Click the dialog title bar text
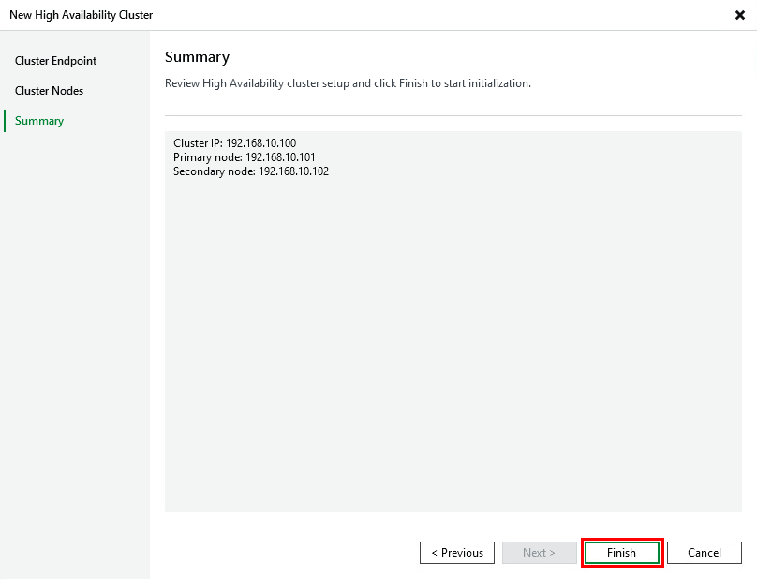Image resolution: width=757 pixels, height=579 pixels. pyautogui.click(x=81, y=15)
